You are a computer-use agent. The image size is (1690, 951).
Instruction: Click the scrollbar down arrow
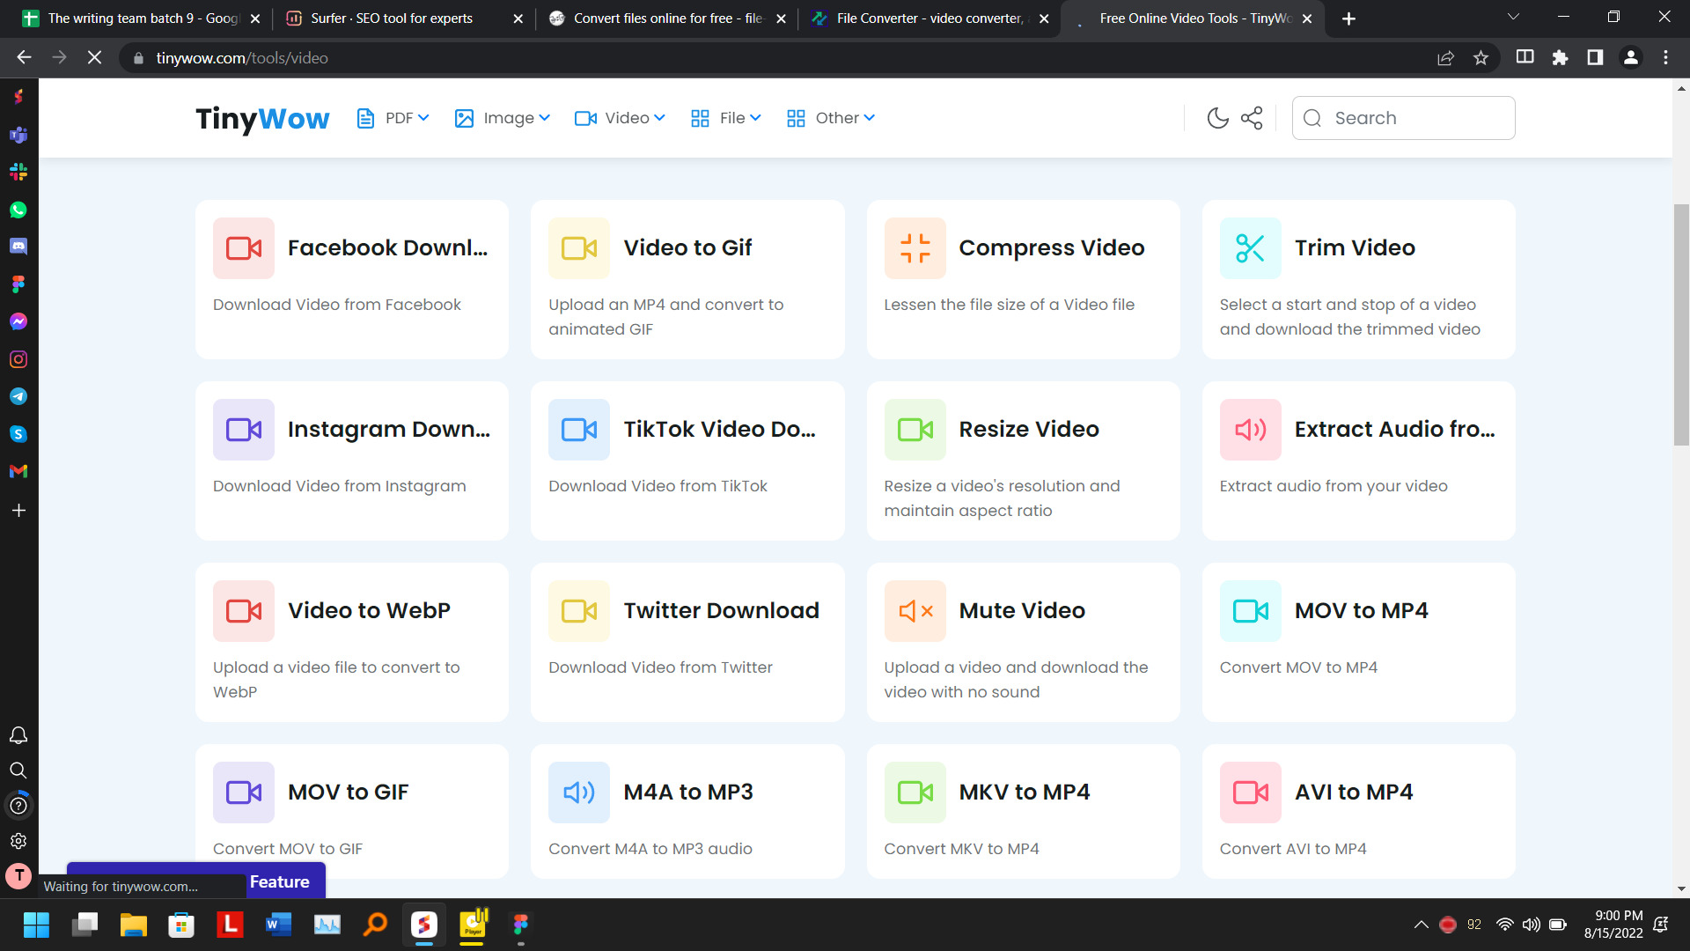(1681, 888)
